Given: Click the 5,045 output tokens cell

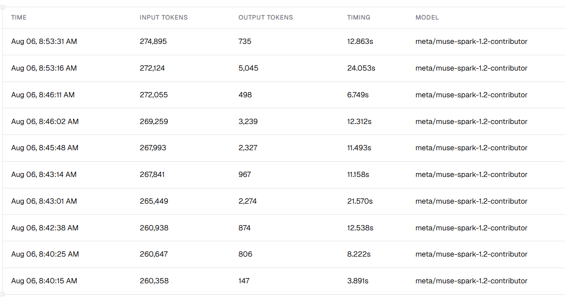Looking at the screenshot, I should click(248, 68).
